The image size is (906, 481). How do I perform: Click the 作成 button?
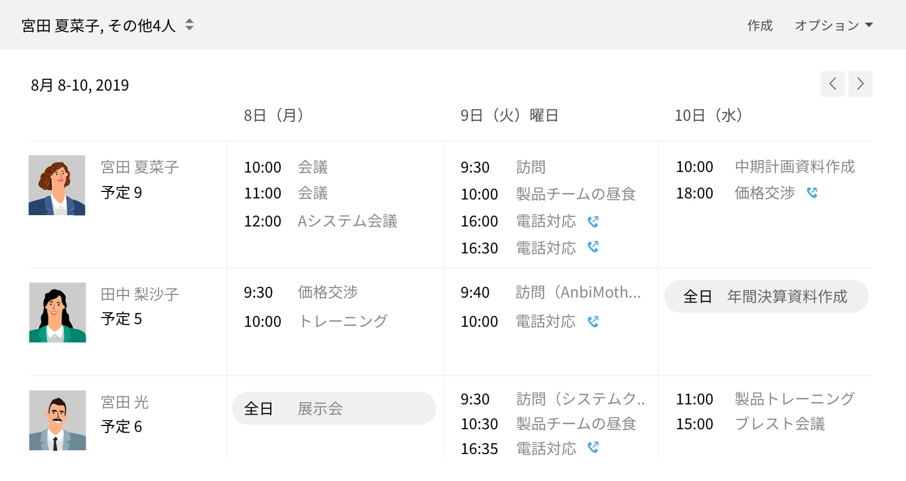click(x=760, y=25)
